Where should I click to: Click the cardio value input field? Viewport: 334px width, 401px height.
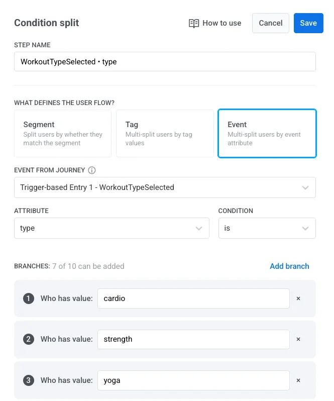193,298
